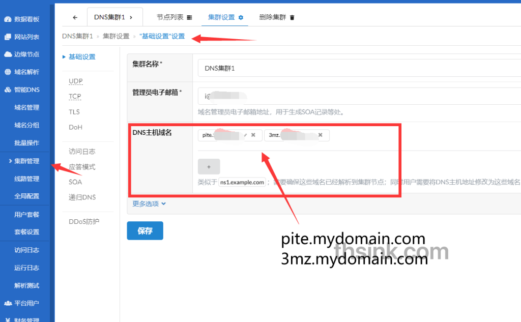Click the plus button to add hostname
521x322 pixels.
(x=209, y=166)
